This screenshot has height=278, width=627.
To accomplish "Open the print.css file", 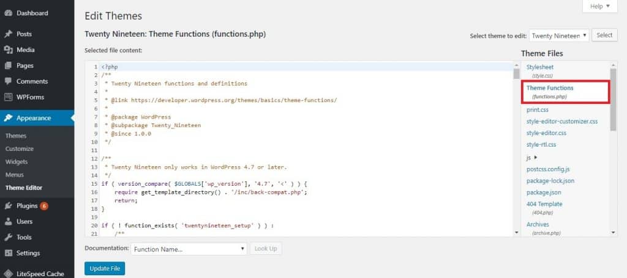I will (538, 110).
